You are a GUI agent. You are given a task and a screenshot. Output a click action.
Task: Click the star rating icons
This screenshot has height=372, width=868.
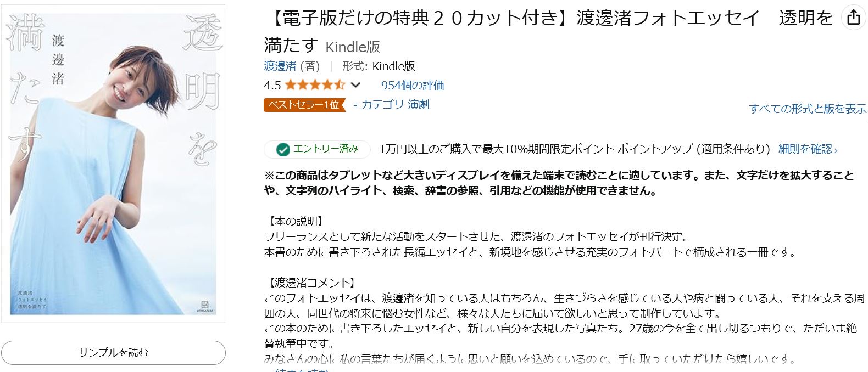click(x=314, y=85)
